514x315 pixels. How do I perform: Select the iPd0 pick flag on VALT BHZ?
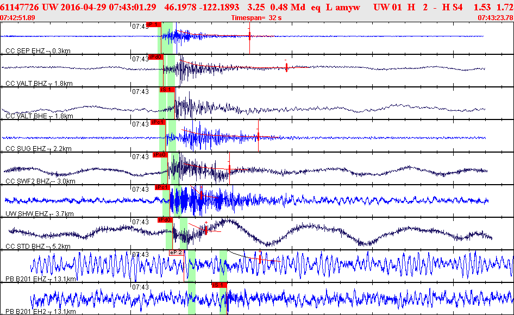(x=156, y=57)
